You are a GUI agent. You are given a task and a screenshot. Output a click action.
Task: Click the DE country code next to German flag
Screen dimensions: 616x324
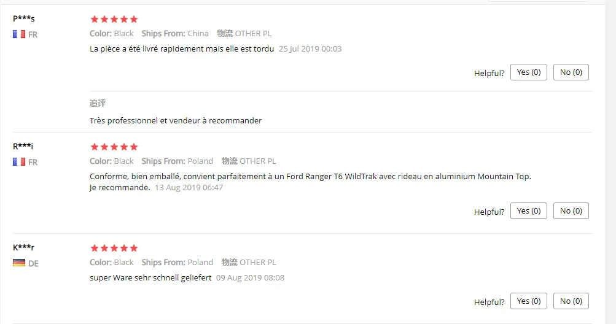33,263
